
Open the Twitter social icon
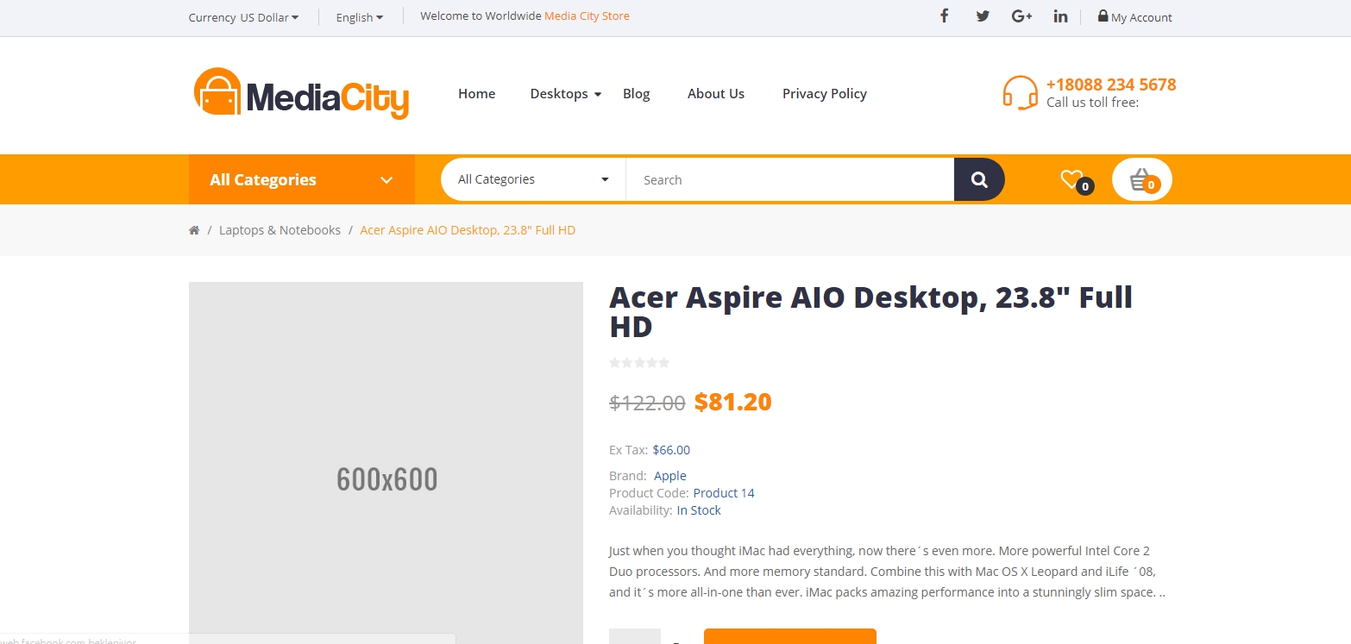983,16
